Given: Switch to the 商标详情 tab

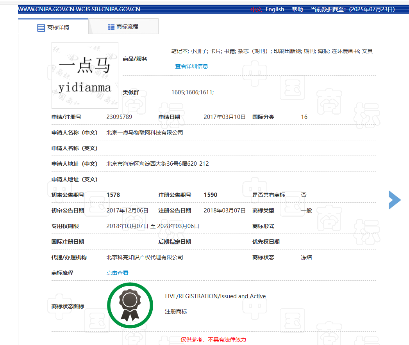Looking at the screenshot, I should point(54,27).
